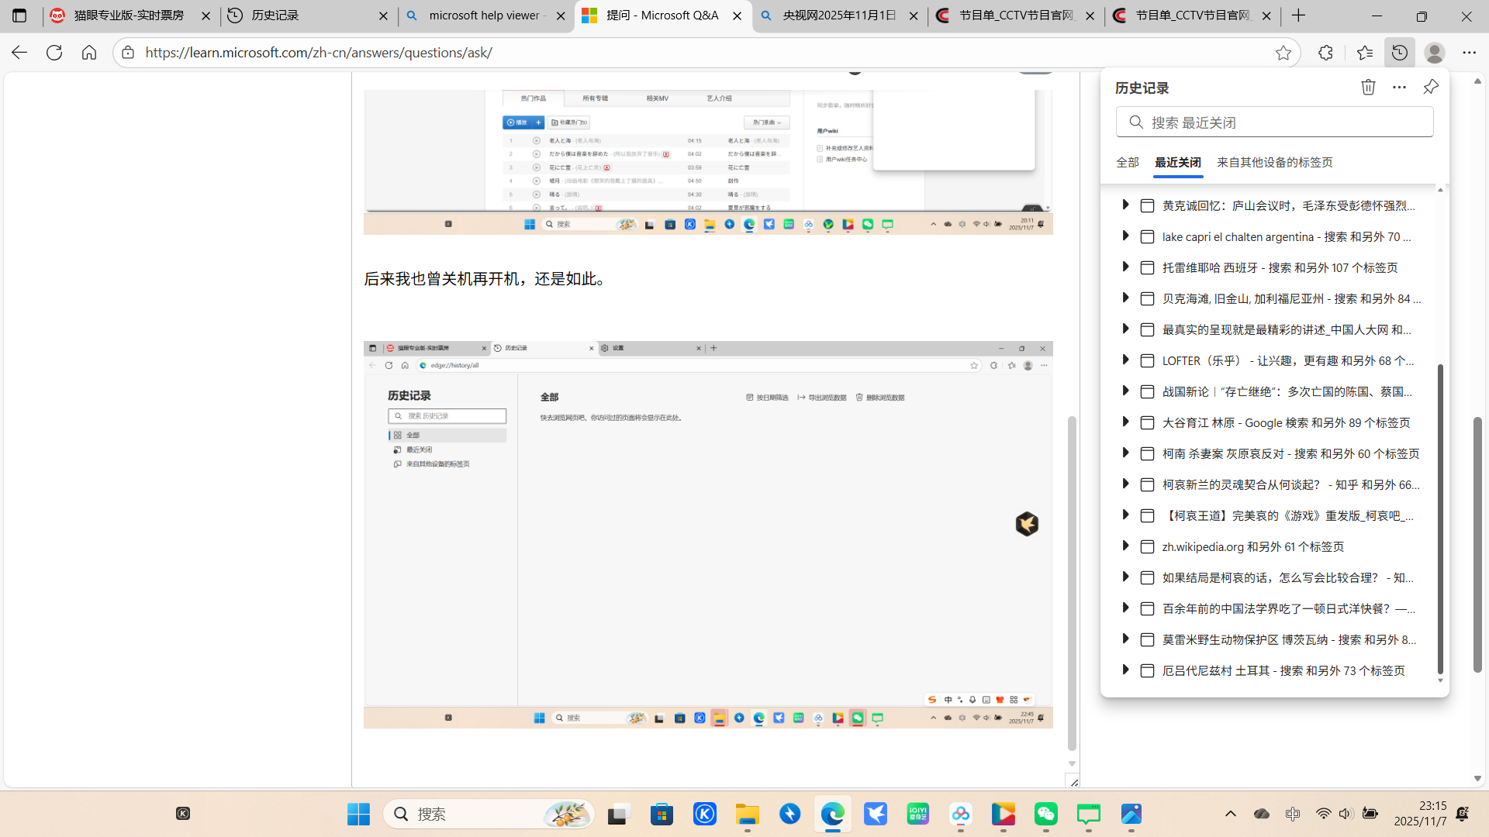This screenshot has width=1489, height=837.
Task: Expand the 托雷维耶哈 西班牙 group
Action: pos(1125,267)
